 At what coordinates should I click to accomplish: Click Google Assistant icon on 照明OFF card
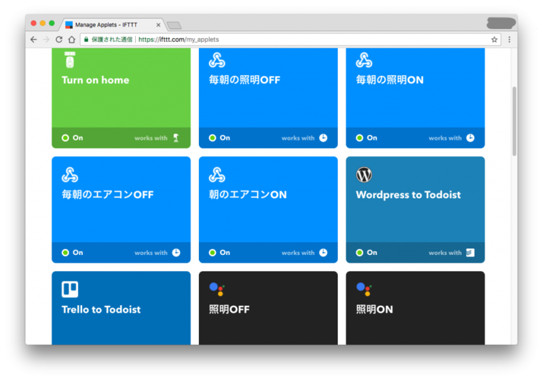(217, 289)
